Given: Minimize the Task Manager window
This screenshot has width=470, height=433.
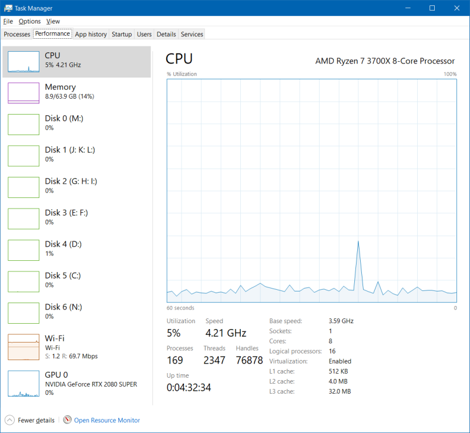Looking at the screenshot, I should [x=408, y=8].
